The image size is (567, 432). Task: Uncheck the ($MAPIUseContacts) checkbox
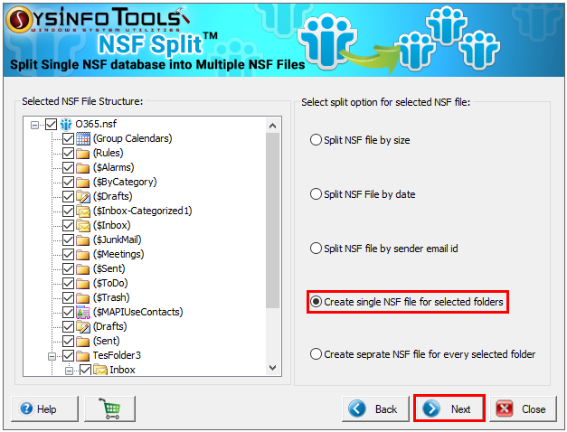click(x=69, y=313)
